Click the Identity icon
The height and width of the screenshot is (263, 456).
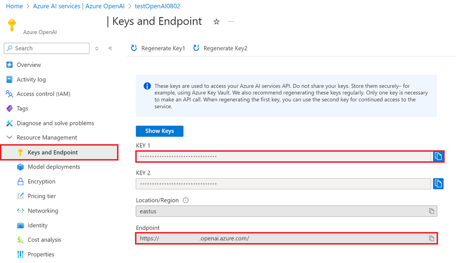(21, 225)
